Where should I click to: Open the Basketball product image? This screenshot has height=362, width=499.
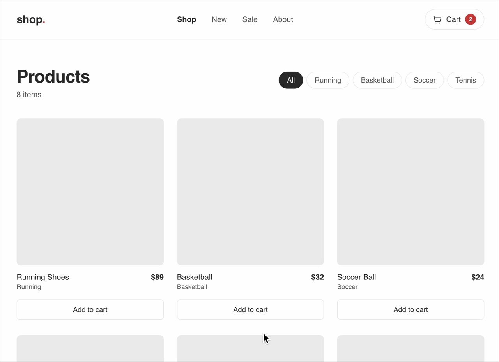250,192
